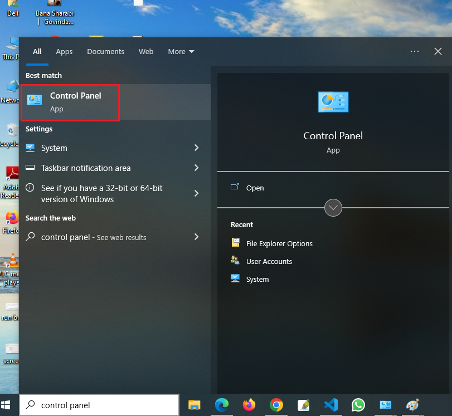This screenshot has width=452, height=416.
Task: Switch to the All search tab
Action: pyautogui.click(x=37, y=52)
